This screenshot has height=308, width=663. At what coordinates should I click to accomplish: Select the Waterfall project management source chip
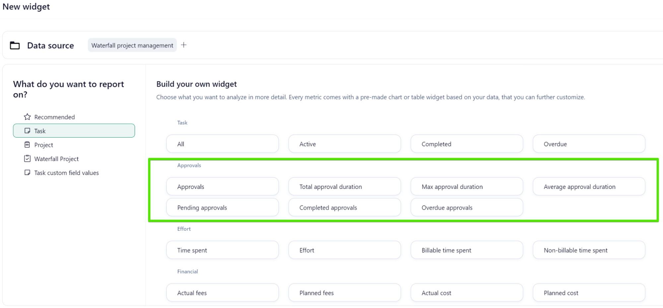pyautogui.click(x=132, y=45)
